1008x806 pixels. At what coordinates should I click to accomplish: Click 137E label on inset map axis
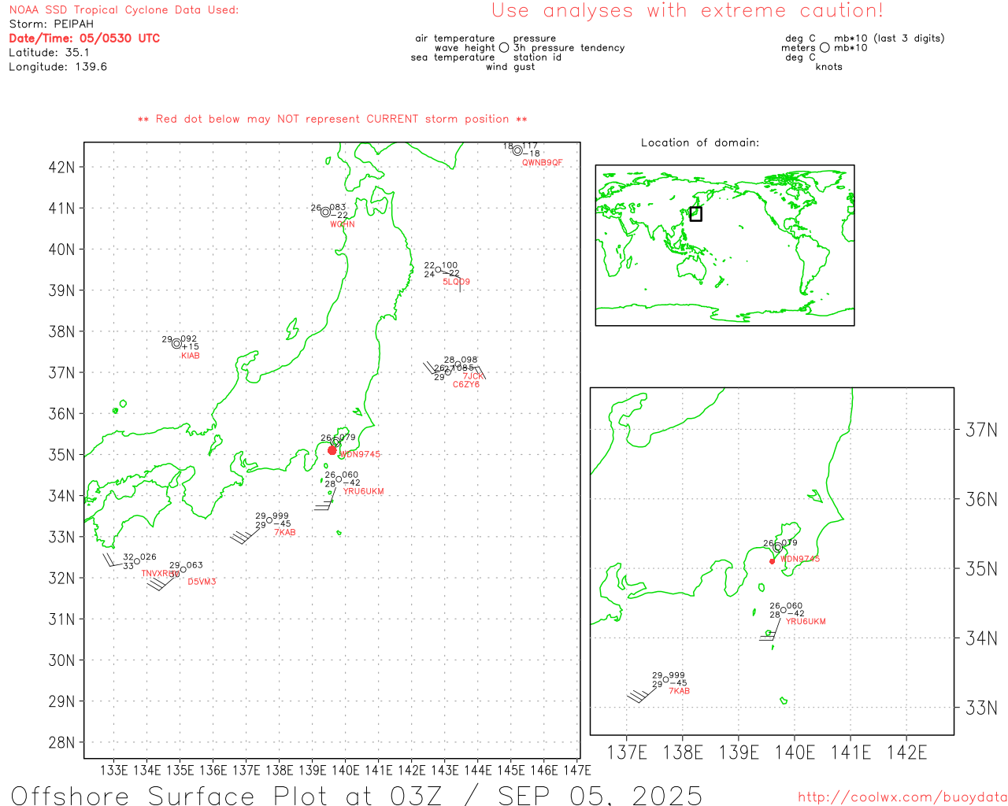click(x=628, y=752)
